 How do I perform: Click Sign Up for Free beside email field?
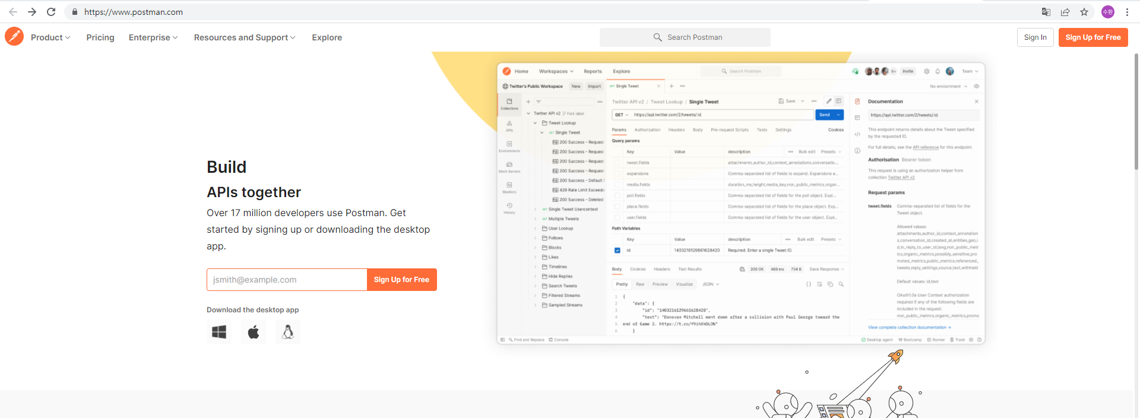402,280
